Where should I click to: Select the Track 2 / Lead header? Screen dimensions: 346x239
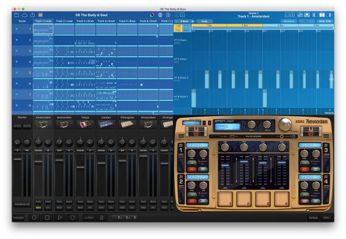coord(64,21)
